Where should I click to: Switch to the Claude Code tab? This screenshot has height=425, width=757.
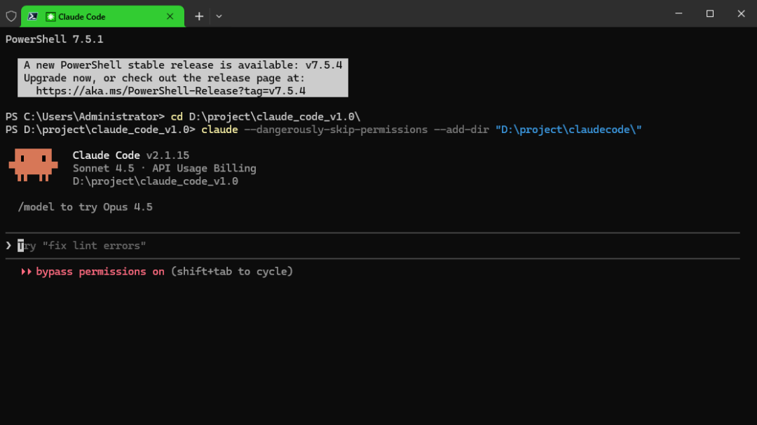[105, 16]
